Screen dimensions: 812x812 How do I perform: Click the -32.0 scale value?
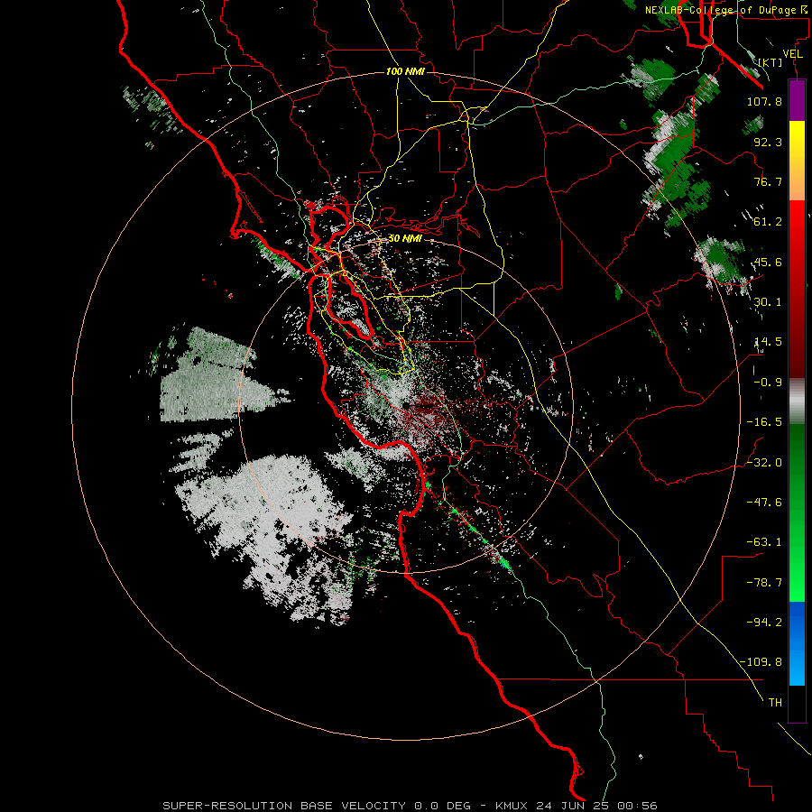(764, 463)
